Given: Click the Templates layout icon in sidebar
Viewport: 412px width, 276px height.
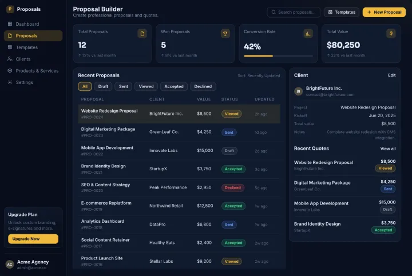Looking at the screenshot, I should pyautogui.click(x=10, y=47).
